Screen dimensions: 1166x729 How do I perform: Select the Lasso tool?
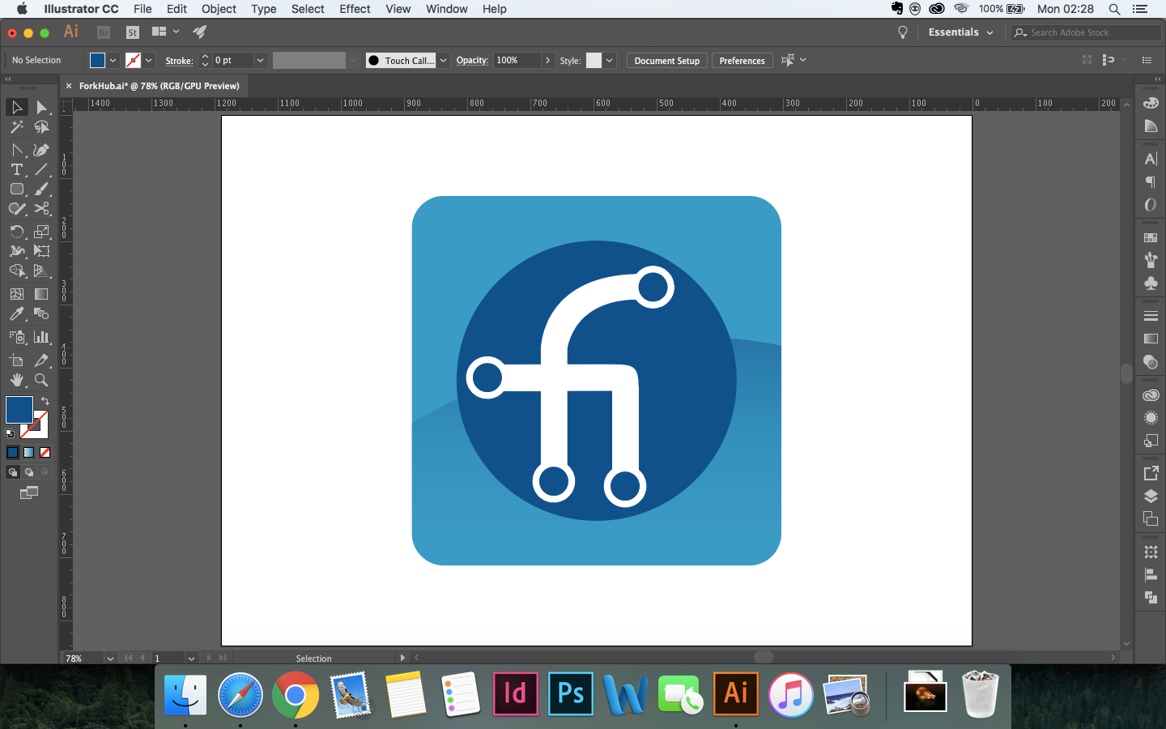pyautogui.click(x=41, y=127)
